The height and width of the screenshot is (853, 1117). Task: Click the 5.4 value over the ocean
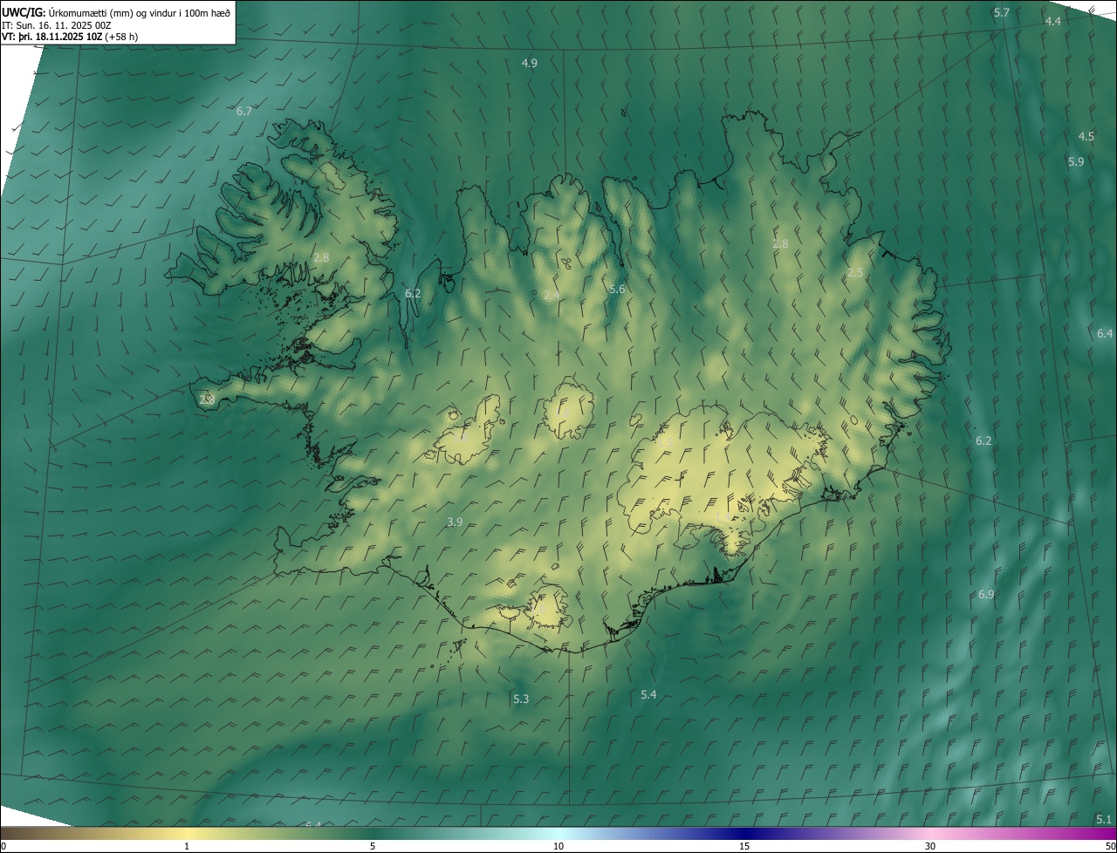(648, 695)
